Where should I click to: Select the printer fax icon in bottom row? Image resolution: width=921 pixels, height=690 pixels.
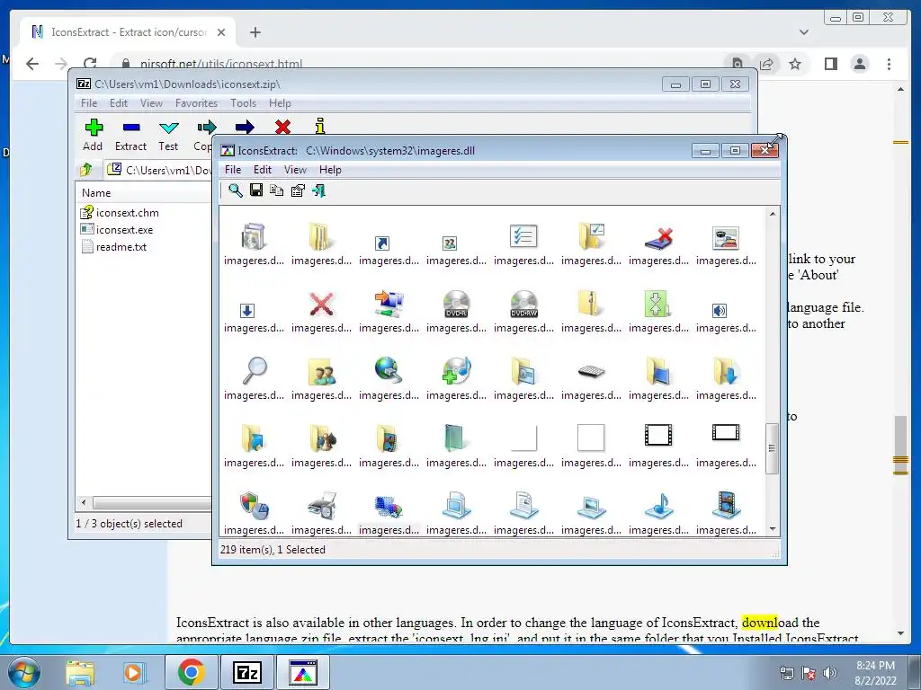321,505
